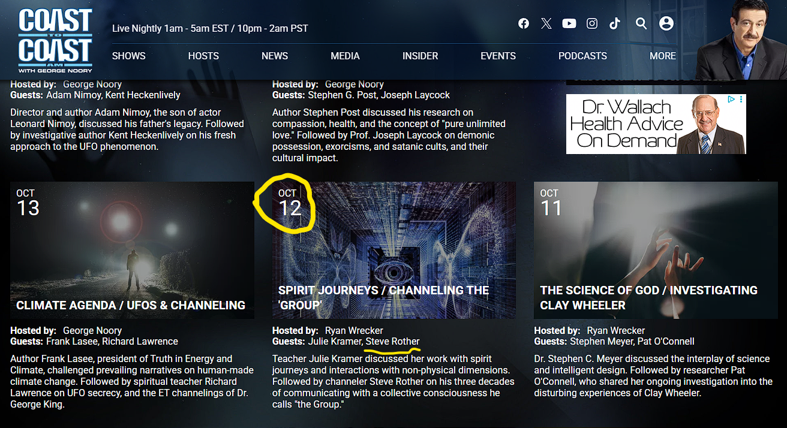Open the YouTube channel icon
787x428 pixels.
(569, 23)
